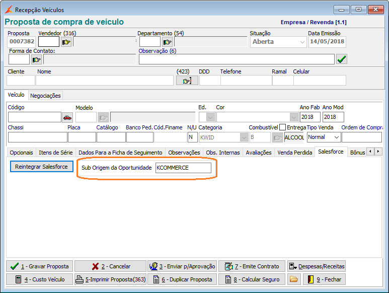
Task: Open the Observações tab
Action: point(184,153)
